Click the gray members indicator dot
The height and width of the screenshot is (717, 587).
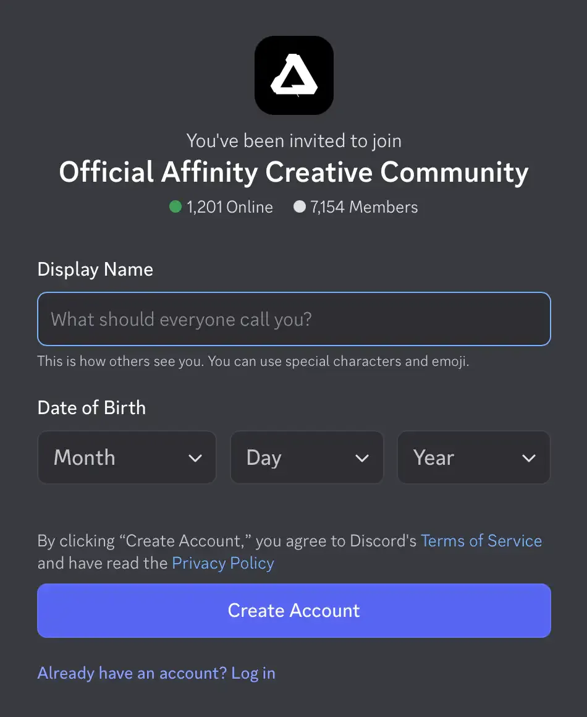pos(300,207)
